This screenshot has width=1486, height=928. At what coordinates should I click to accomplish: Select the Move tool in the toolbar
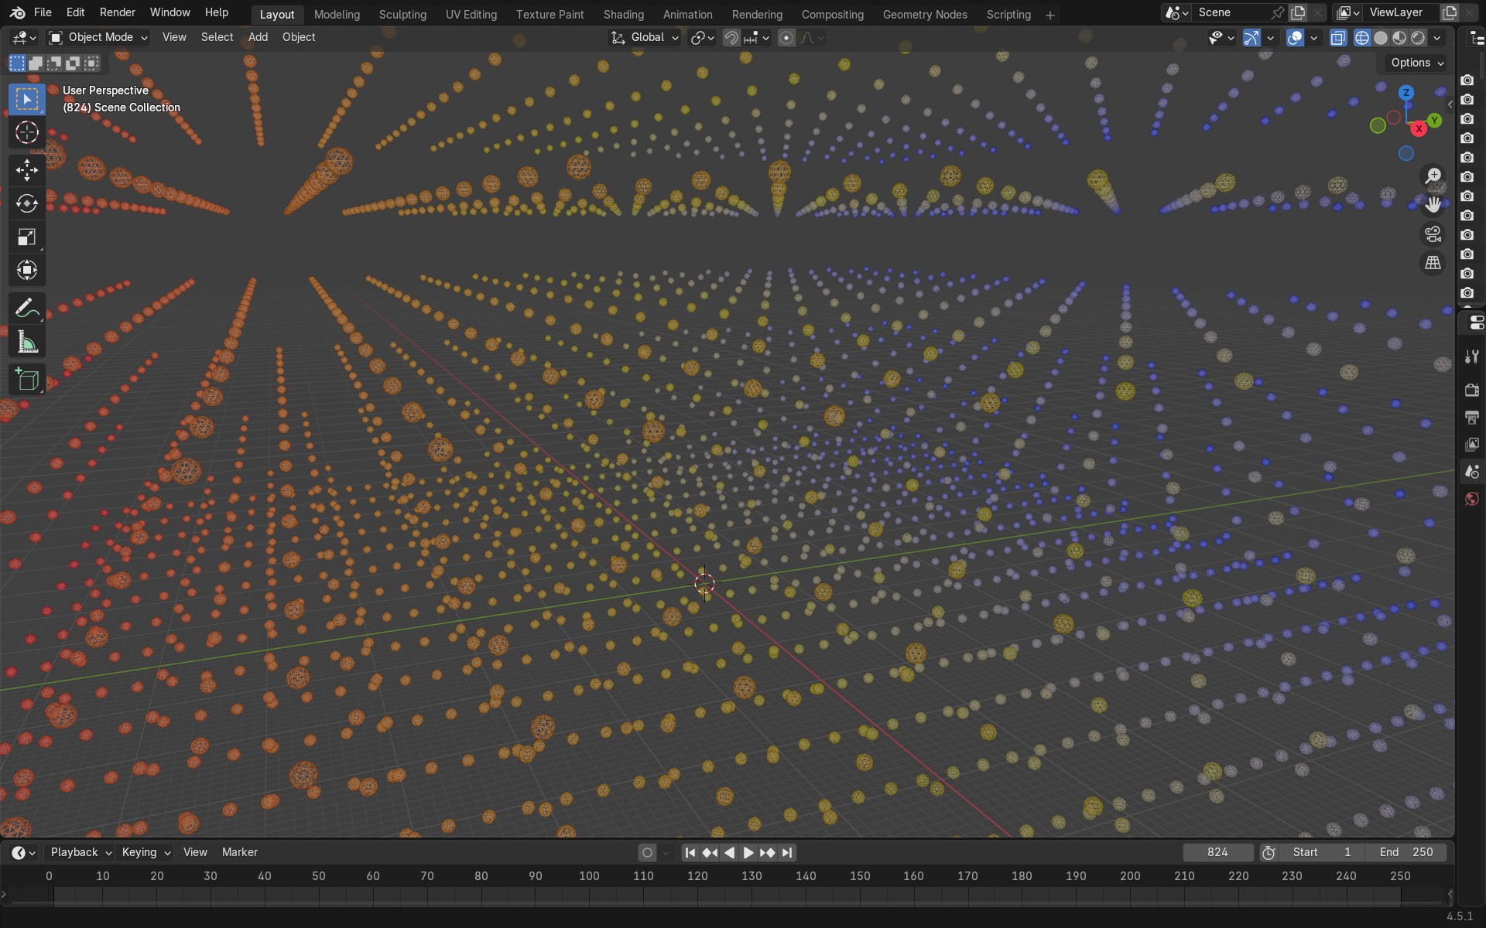coord(27,170)
